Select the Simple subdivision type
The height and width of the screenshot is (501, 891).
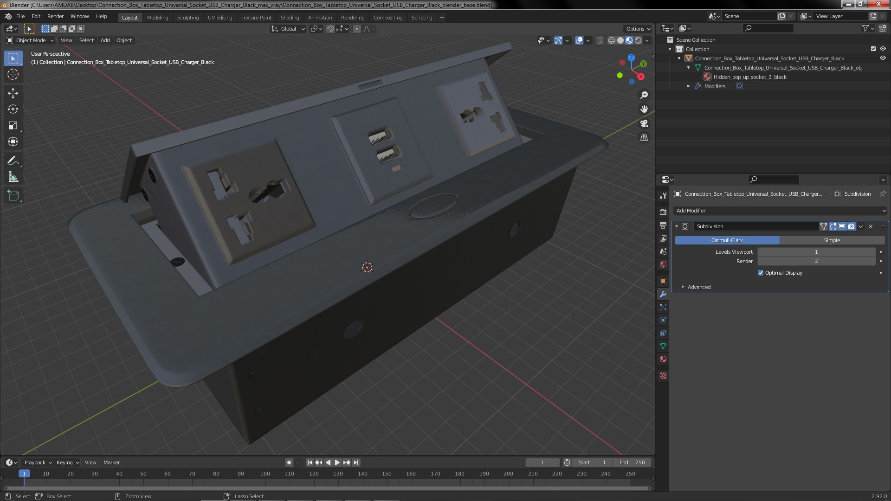[832, 240]
